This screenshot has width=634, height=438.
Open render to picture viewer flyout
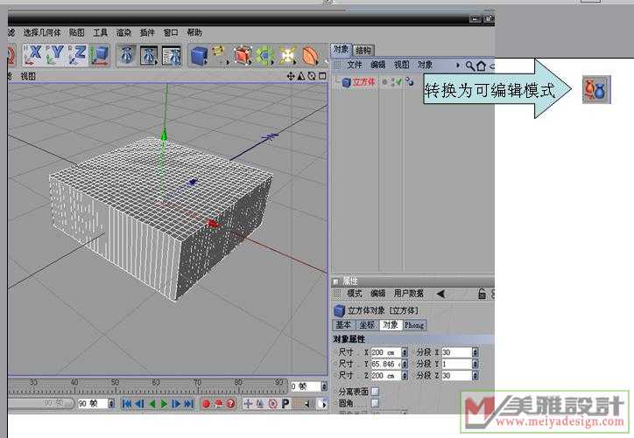[x=150, y=55]
